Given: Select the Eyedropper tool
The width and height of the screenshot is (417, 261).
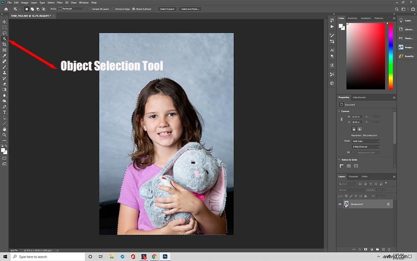Looking at the screenshot, I should (x=4, y=56).
